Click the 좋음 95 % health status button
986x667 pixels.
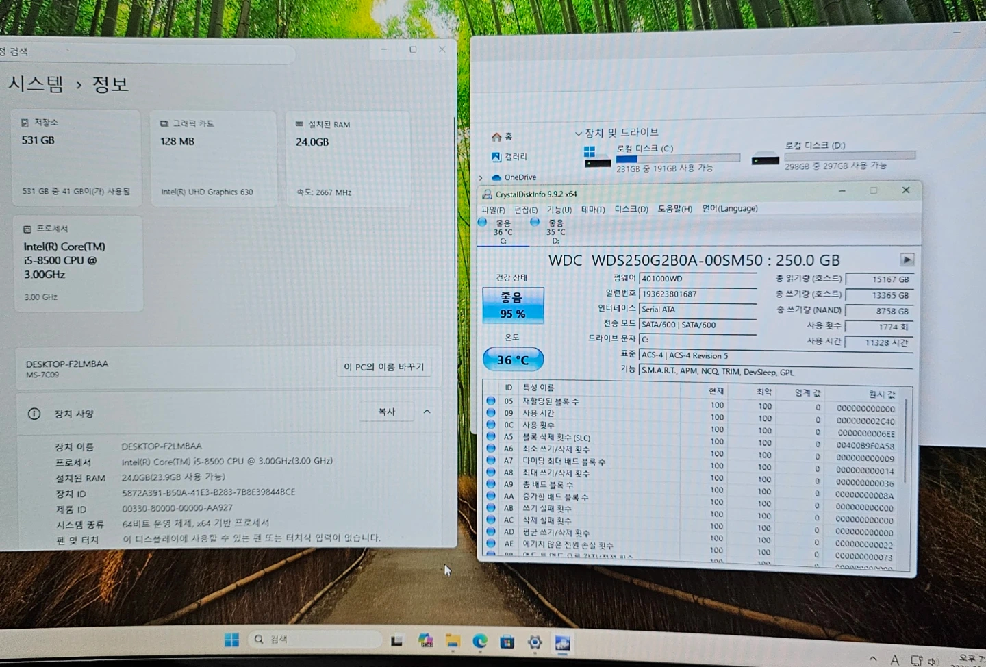point(513,305)
